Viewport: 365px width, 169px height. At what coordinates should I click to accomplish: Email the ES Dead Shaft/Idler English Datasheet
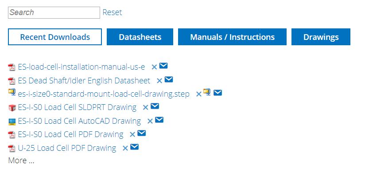pos(169,79)
